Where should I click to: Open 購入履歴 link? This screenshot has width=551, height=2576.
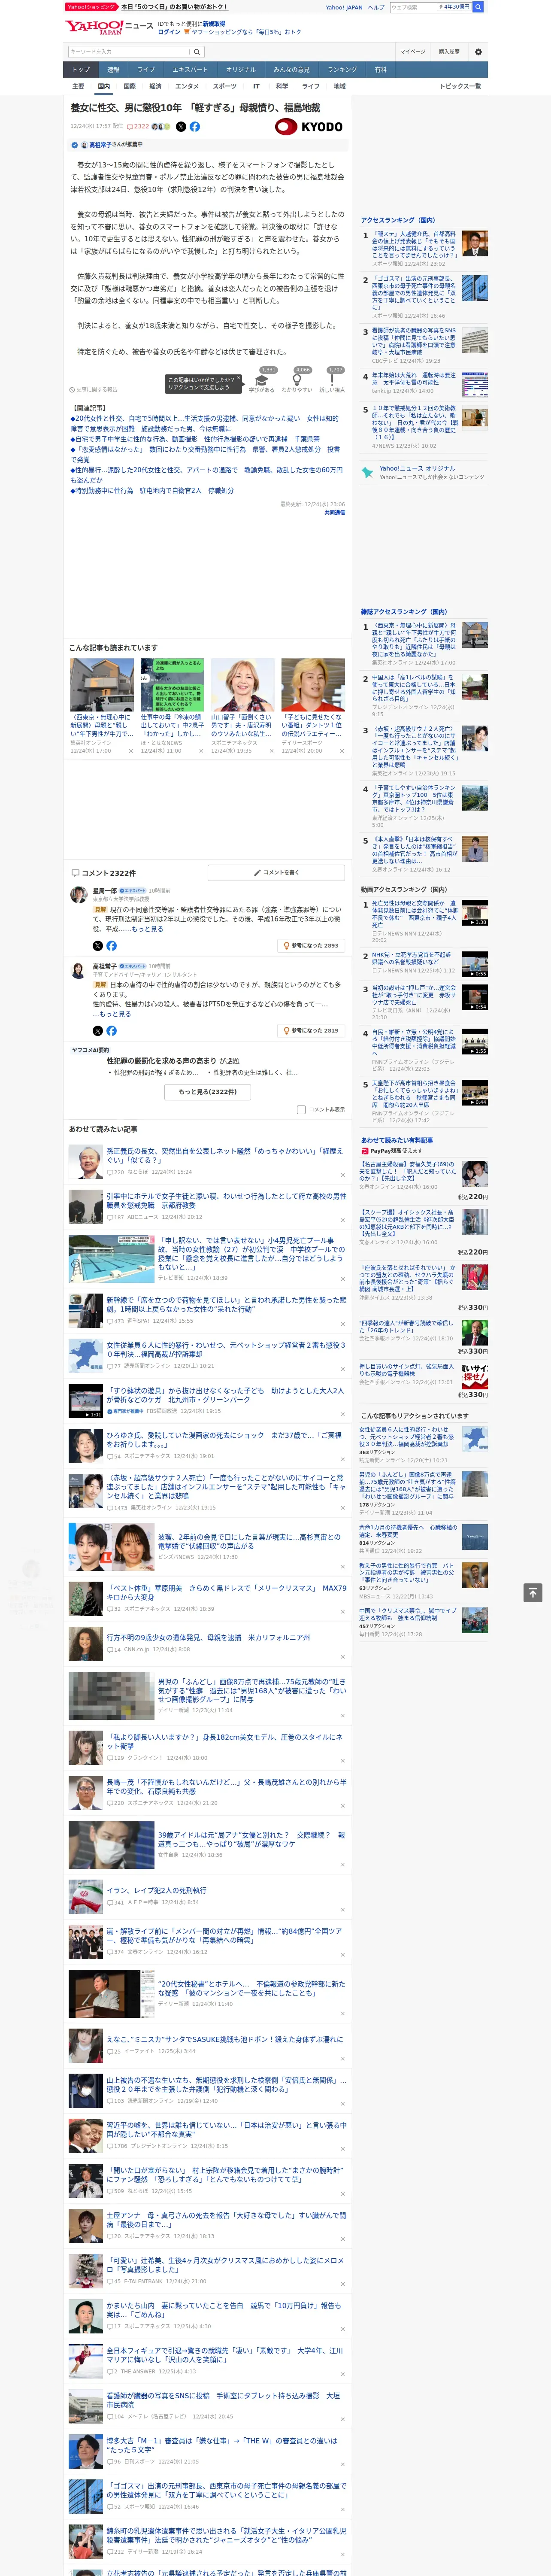tap(449, 52)
